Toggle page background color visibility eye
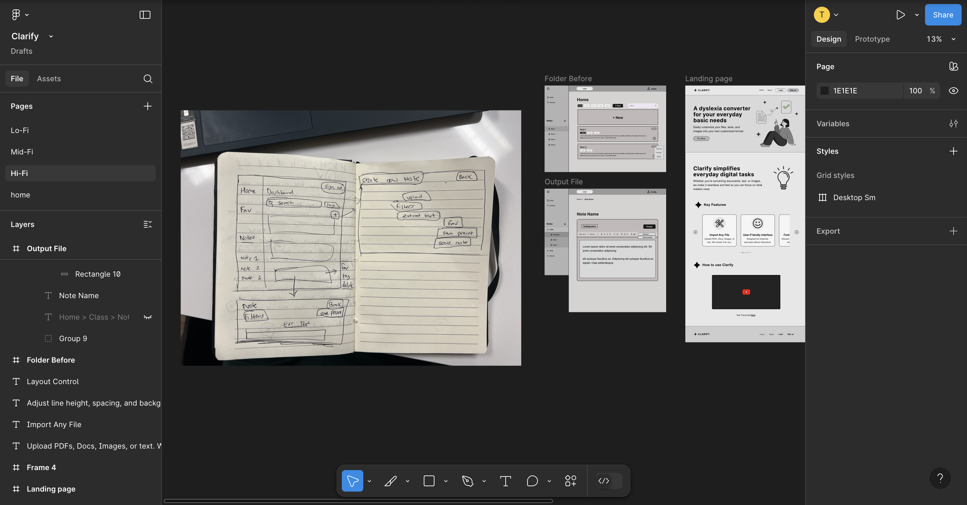Viewport: 967px width, 505px height. coord(953,91)
